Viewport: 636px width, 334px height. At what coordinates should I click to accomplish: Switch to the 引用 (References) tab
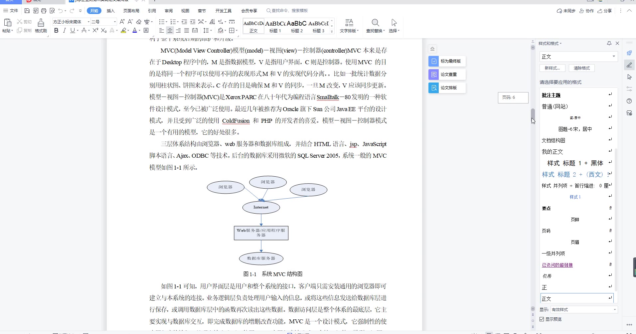152,11
